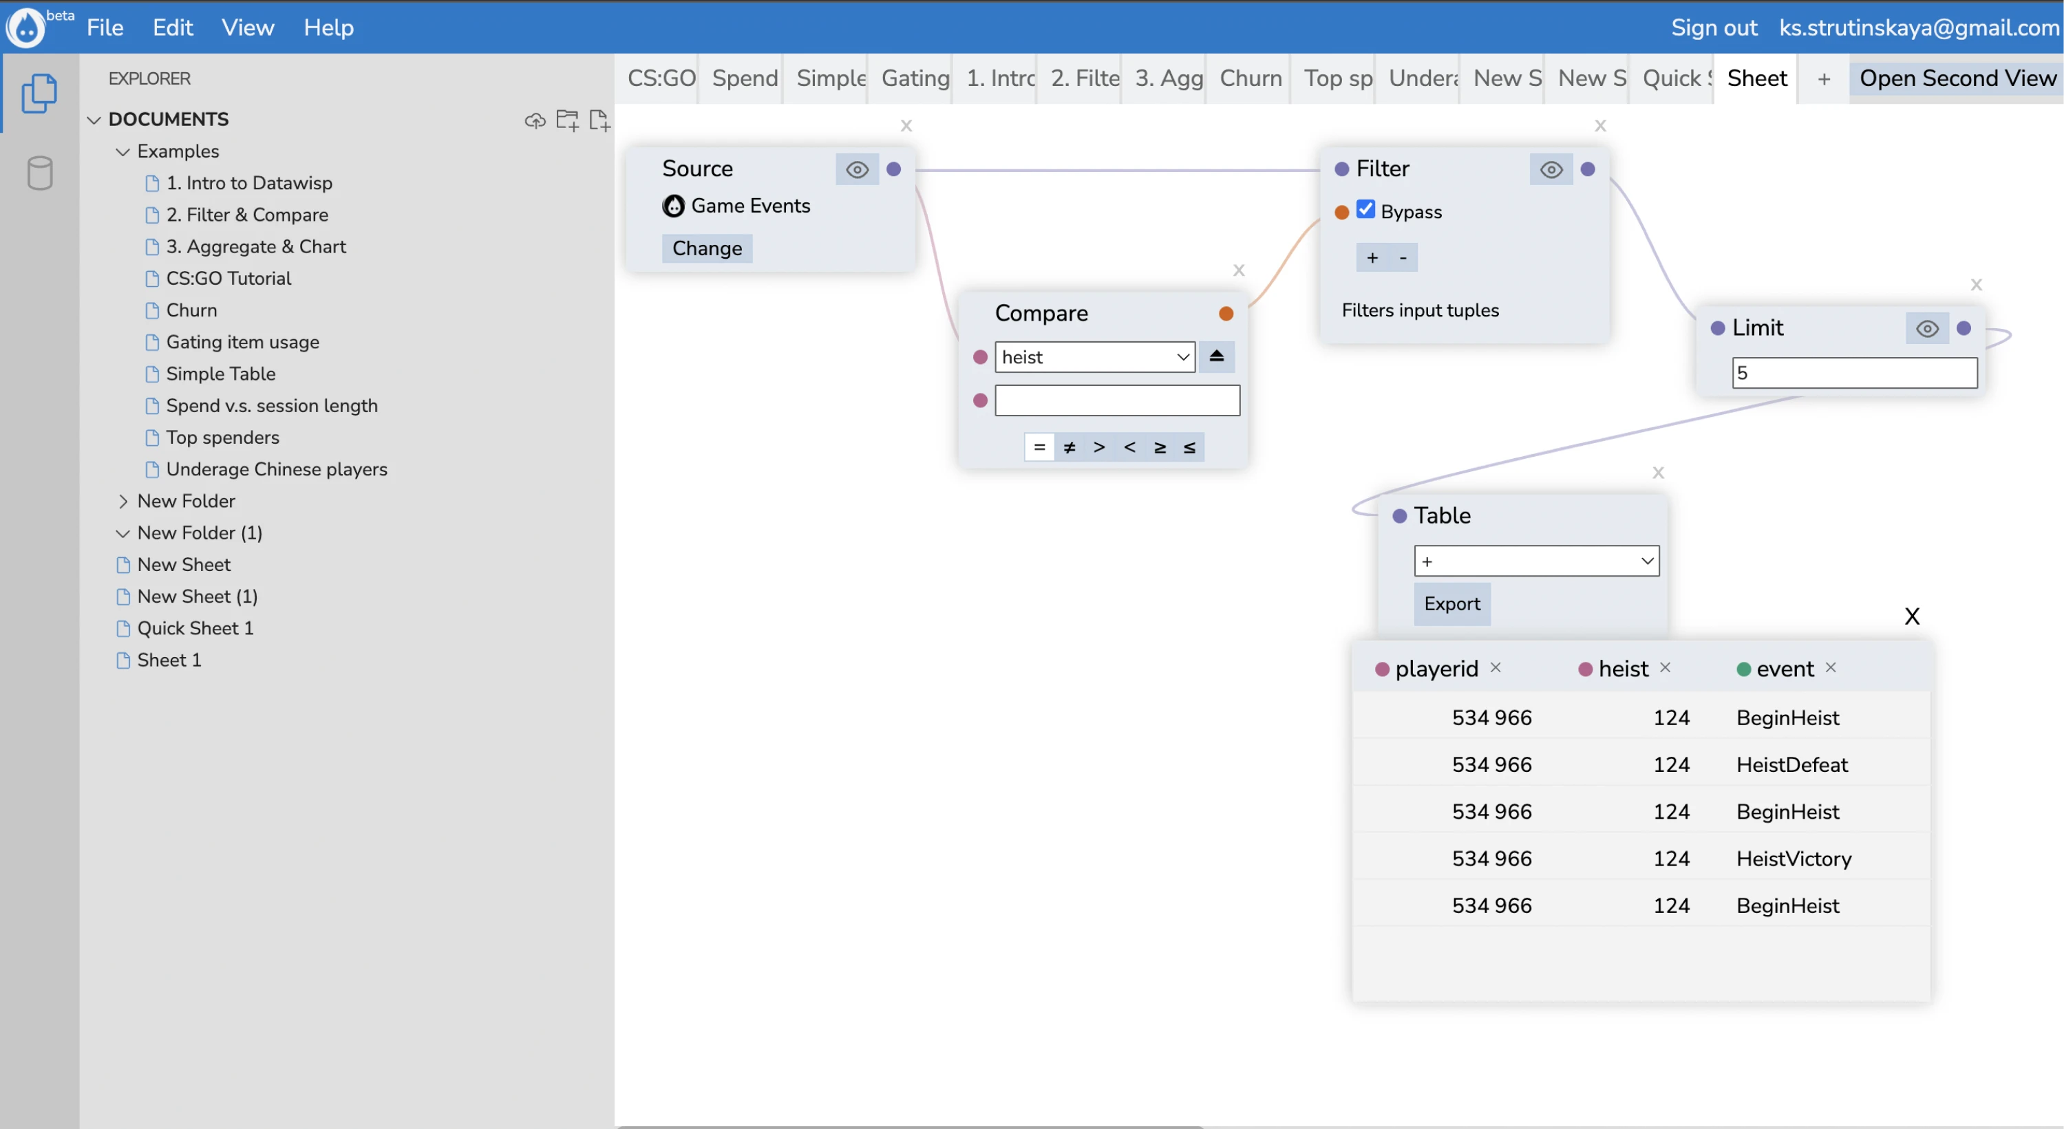This screenshot has height=1129, width=2064.
Task: Click the new folder icon
Action: tap(566, 120)
